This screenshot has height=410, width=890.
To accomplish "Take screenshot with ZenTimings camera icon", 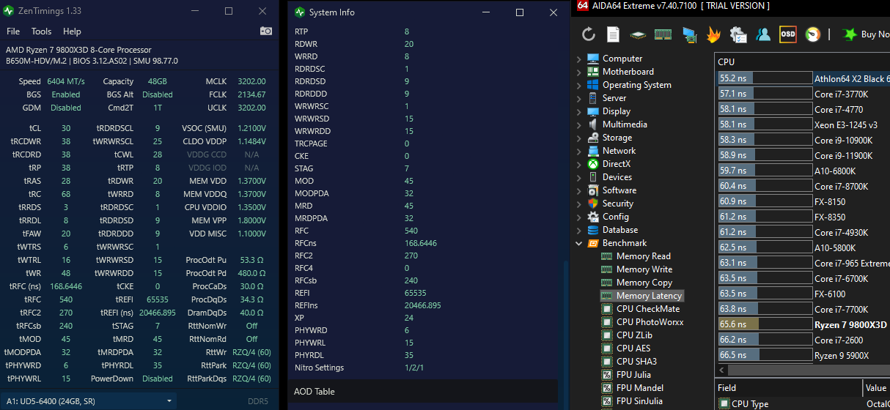I will (x=266, y=31).
